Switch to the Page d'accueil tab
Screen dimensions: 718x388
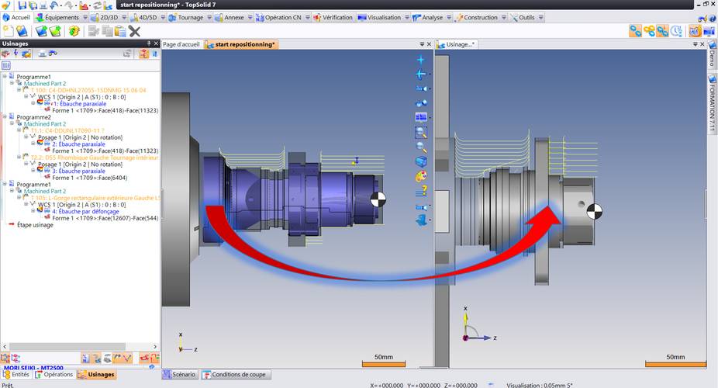coord(181,44)
